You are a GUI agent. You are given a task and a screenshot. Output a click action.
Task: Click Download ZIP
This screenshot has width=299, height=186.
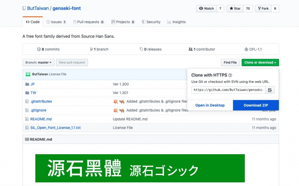pos(256,105)
